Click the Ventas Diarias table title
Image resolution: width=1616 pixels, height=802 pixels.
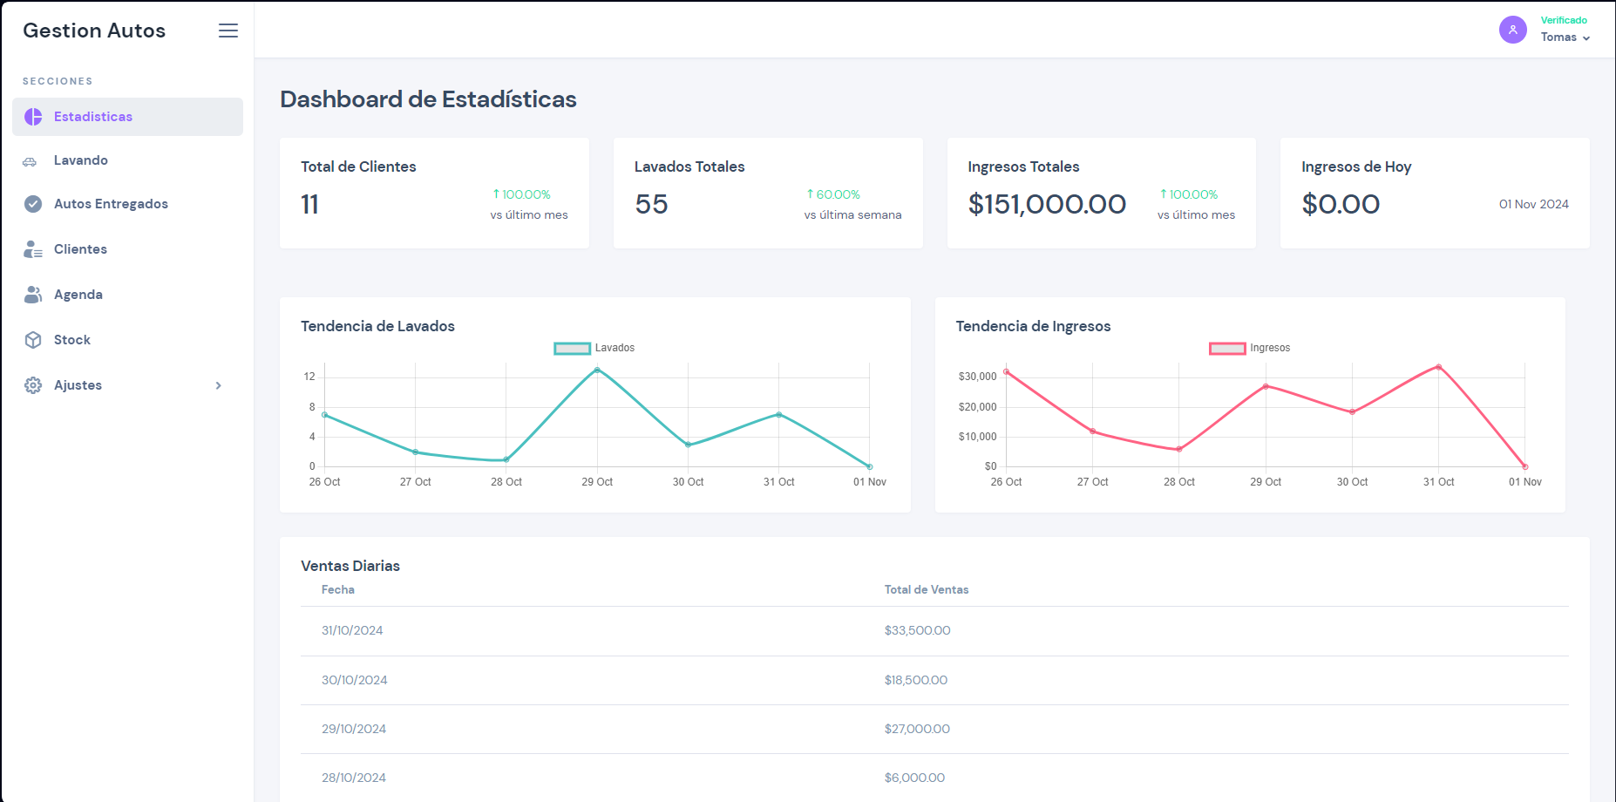point(350,566)
